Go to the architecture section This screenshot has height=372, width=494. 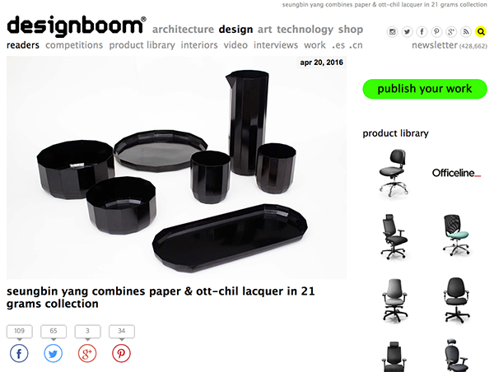pyautogui.click(x=183, y=30)
